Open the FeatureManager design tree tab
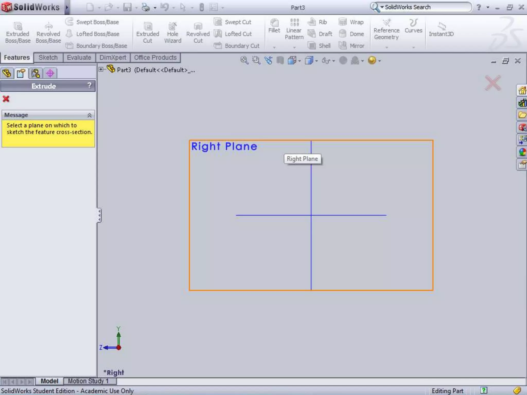 (7, 74)
